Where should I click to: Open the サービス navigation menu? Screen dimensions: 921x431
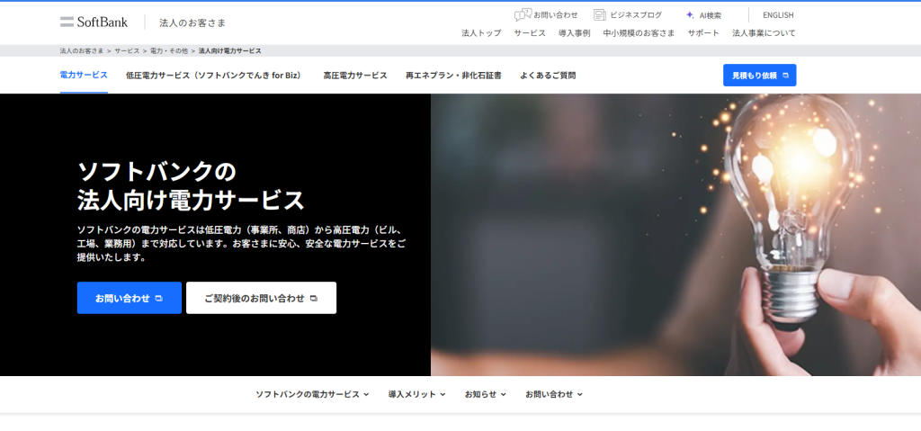coord(530,33)
